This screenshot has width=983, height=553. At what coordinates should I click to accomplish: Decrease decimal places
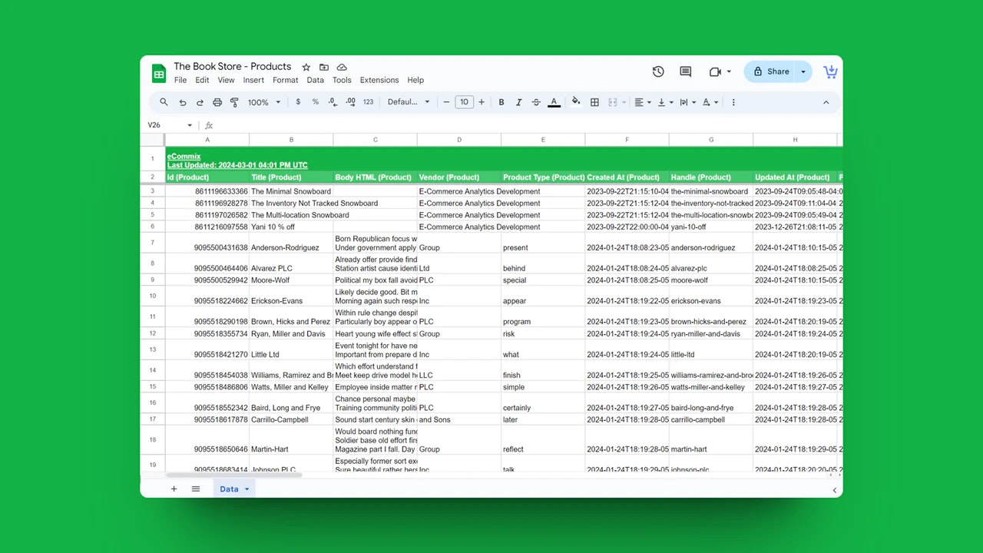click(333, 102)
